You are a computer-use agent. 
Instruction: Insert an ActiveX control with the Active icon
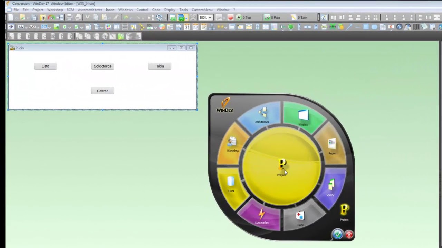click(333, 27)
